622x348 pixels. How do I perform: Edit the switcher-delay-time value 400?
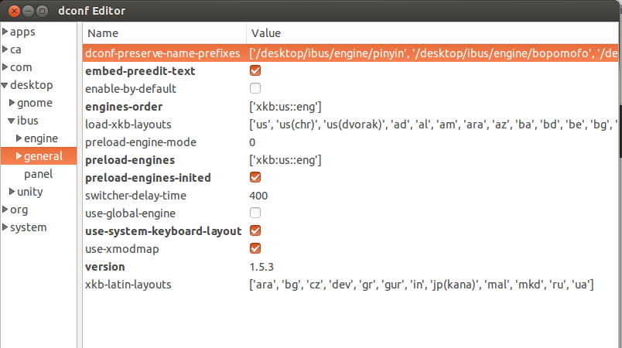pos(258,196)
